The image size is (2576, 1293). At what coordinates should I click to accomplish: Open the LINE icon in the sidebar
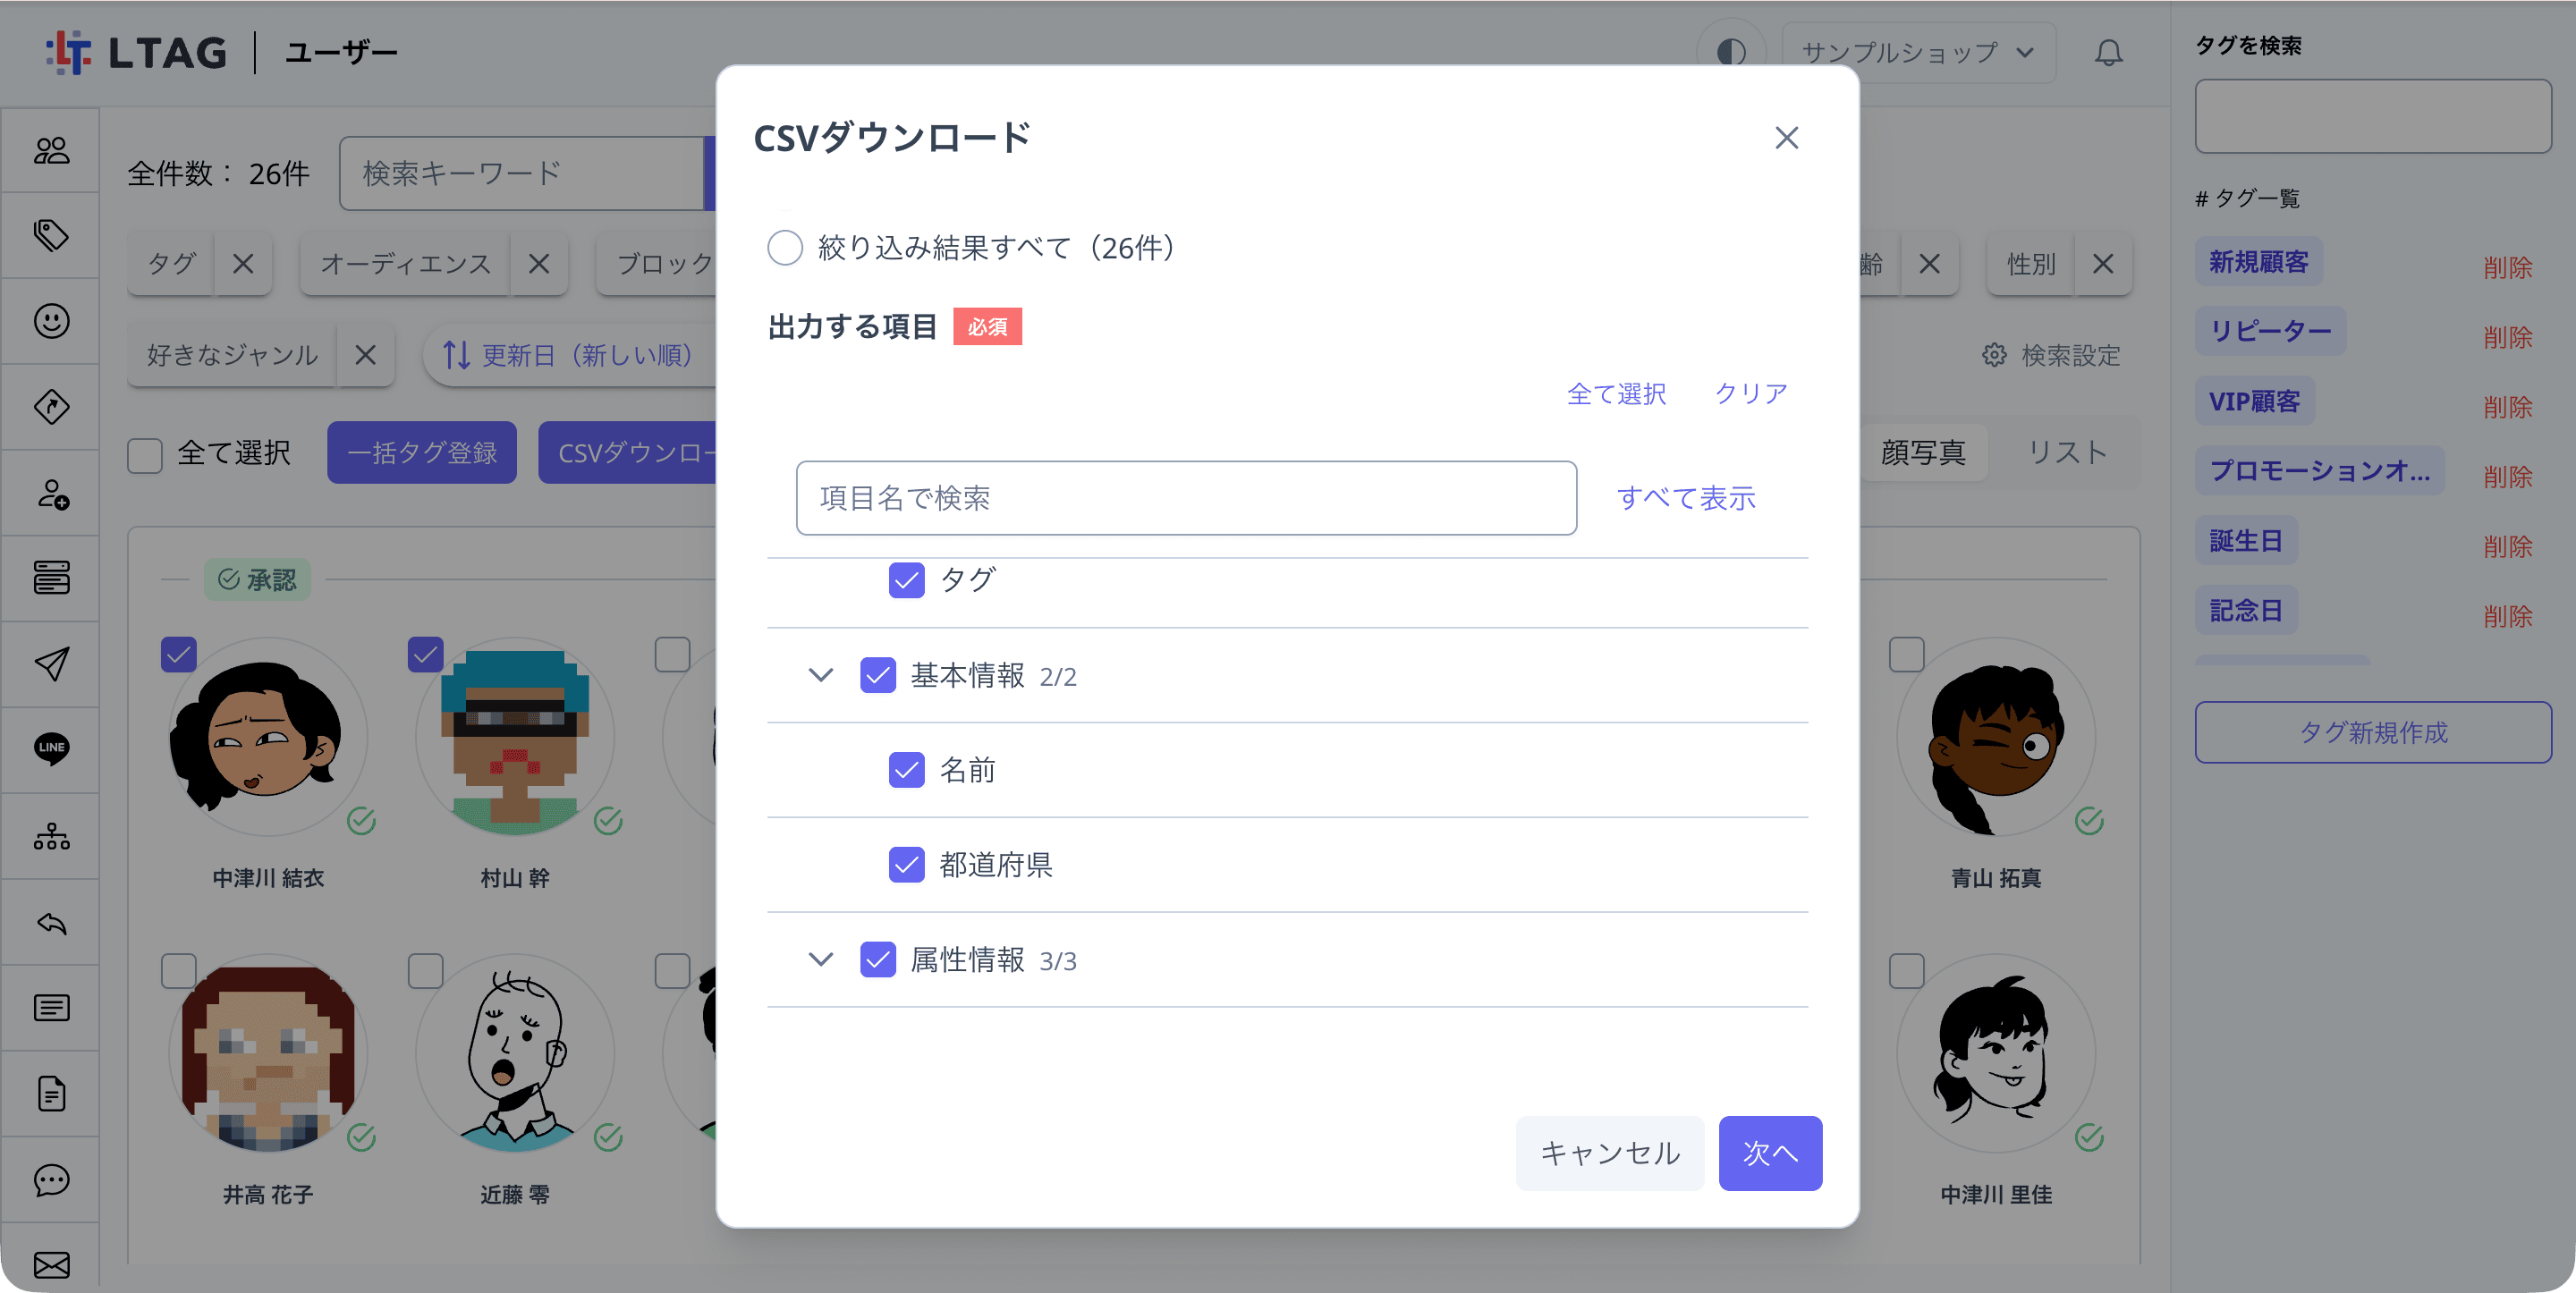pyautogui.click(x=51, y=748)
